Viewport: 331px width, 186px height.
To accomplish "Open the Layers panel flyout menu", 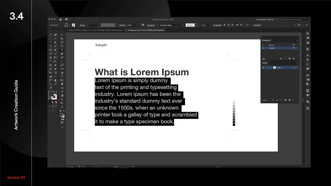I will (297, 63).
